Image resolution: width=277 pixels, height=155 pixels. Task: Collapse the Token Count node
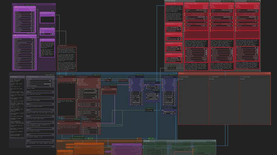pyautogui.click(x=103, y=87)
